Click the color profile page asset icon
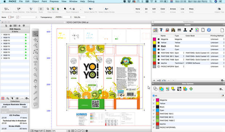This screenshot has width=225, height=132. click(197, 30)
